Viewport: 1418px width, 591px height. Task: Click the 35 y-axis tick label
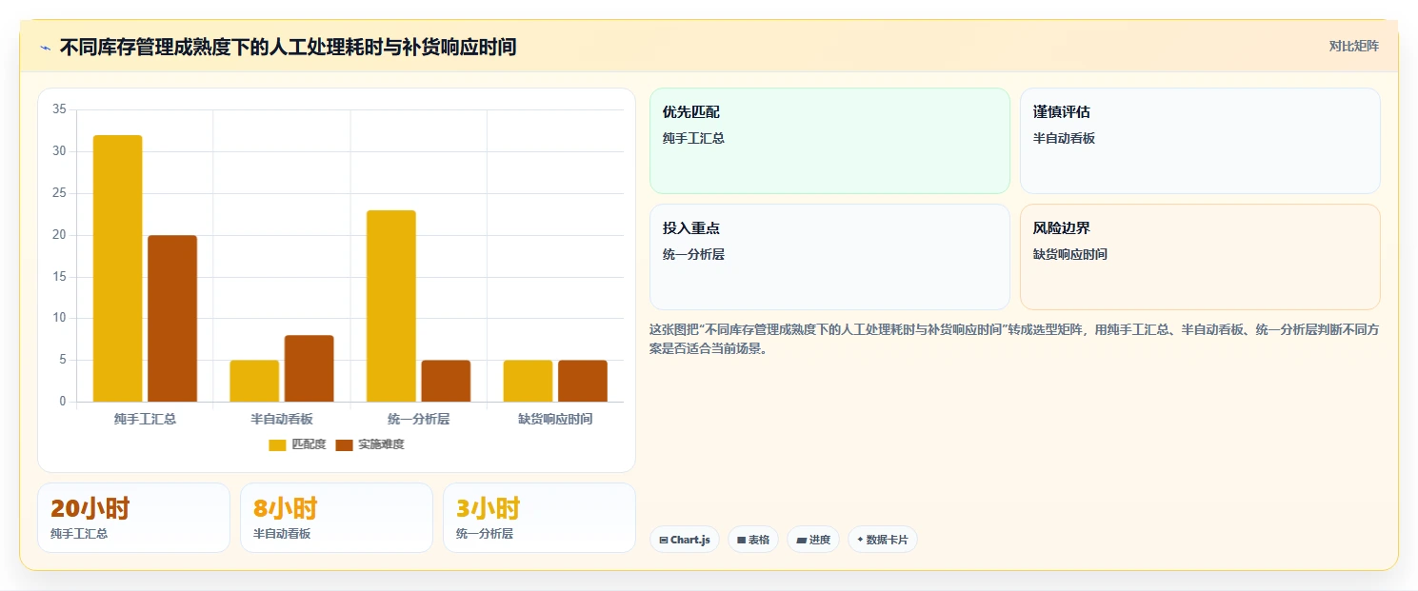(x=59, y=109)
